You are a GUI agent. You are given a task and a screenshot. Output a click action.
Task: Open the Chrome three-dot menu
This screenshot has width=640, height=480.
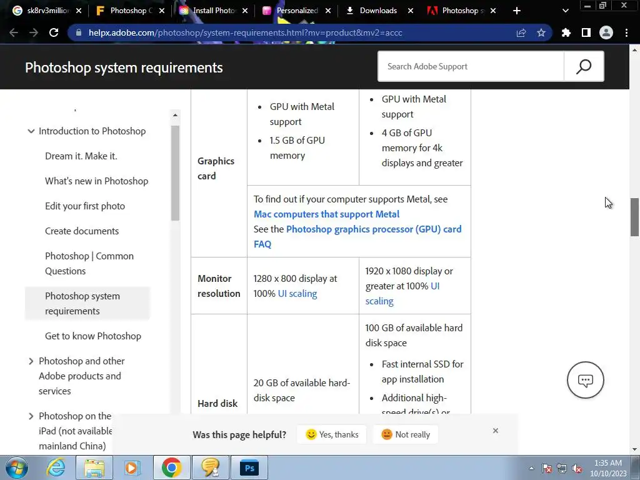(x=626, y=32)
